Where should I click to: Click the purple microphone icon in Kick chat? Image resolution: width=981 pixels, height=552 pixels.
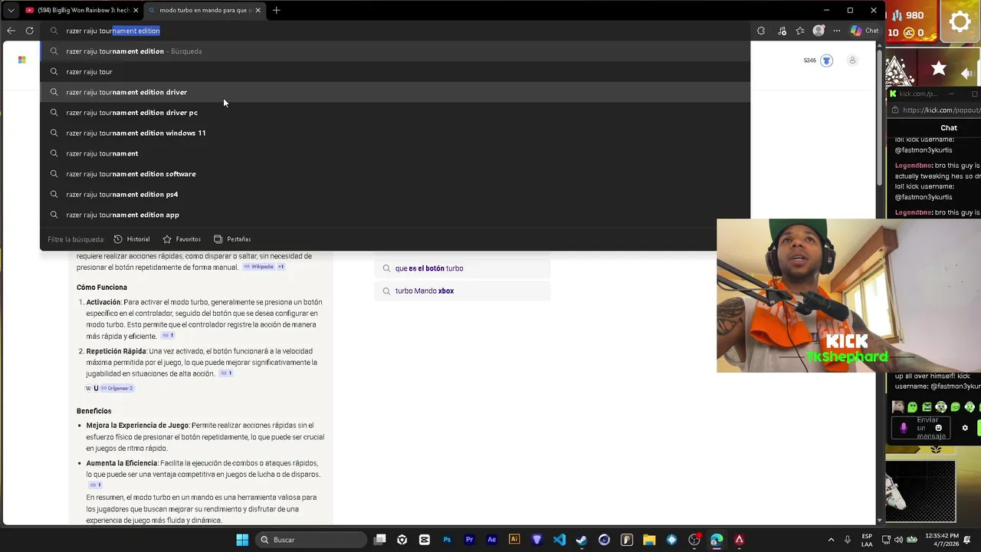pyautogui.click(x=904, y=428)
